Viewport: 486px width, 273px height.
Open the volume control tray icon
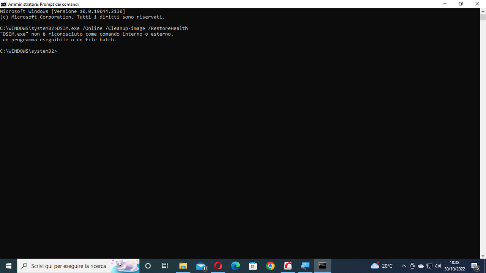pyautogui.click(x=438, y=266)
